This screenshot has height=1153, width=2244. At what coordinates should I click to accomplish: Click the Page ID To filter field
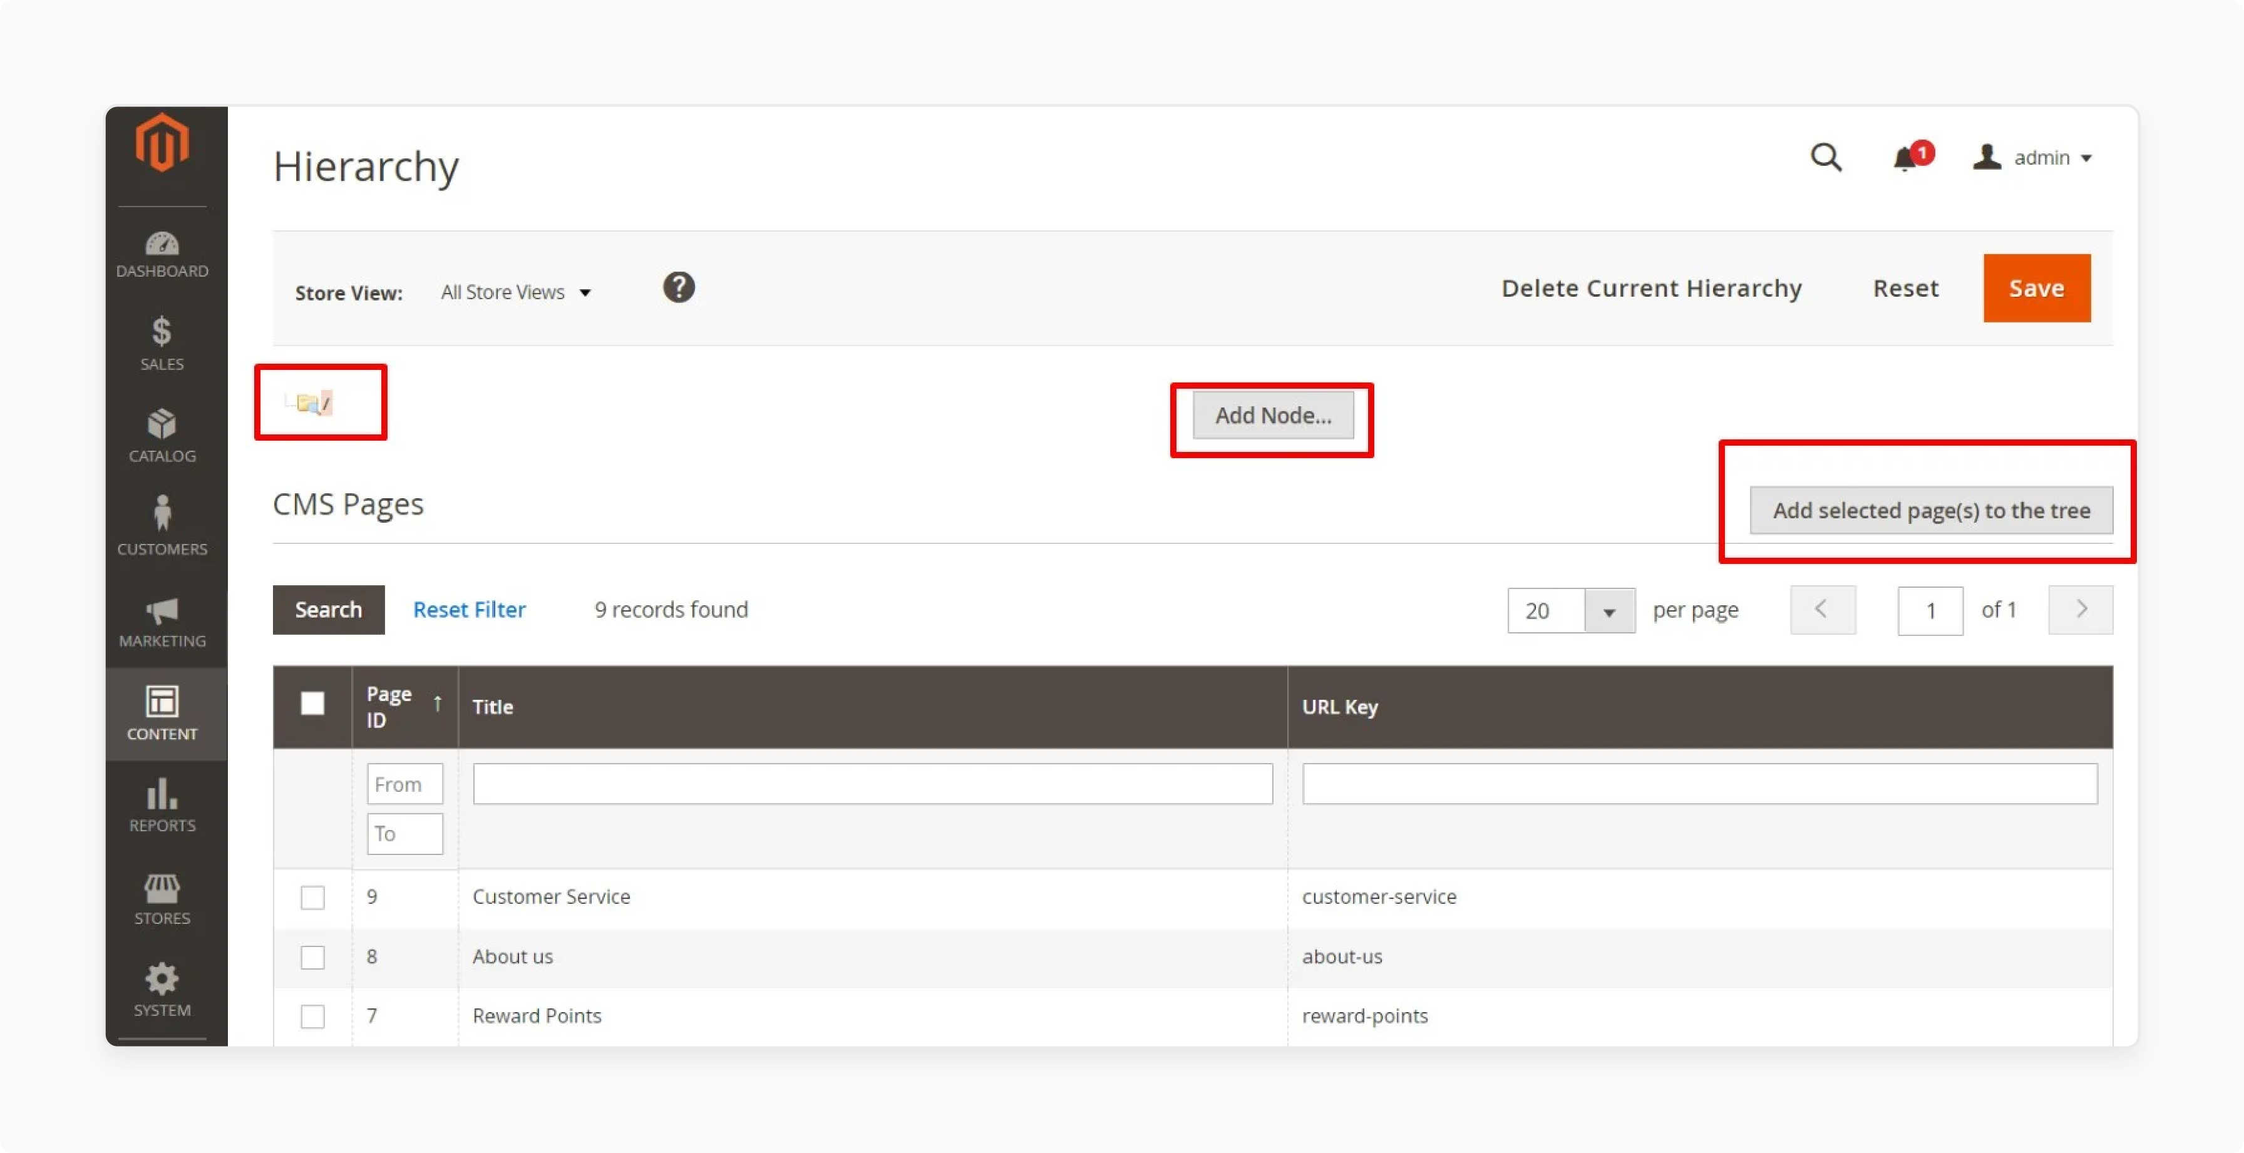[404, 833]
